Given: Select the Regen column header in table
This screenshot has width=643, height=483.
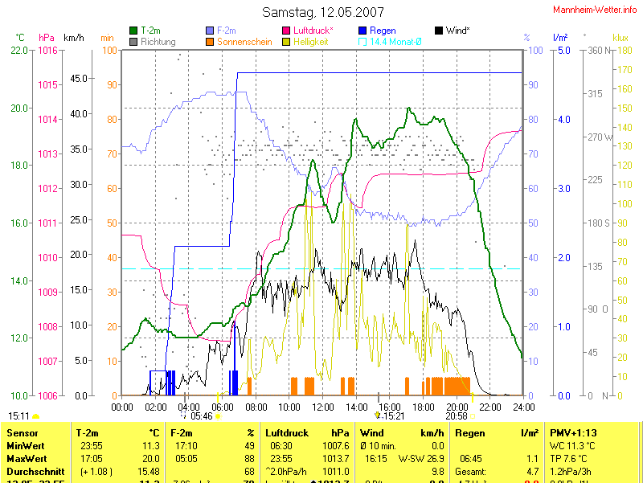Looking at the screenshot, I should coord(470,432).
